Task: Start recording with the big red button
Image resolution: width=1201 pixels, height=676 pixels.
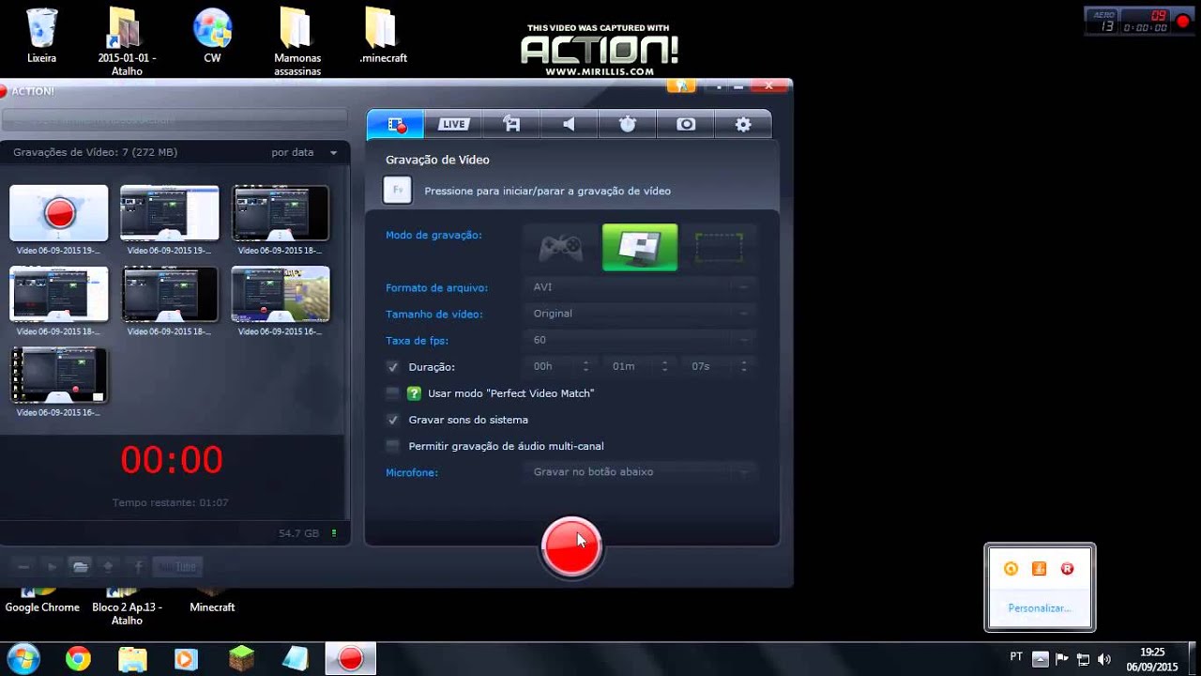Action: pyautogui.click(x=570, y=545)
